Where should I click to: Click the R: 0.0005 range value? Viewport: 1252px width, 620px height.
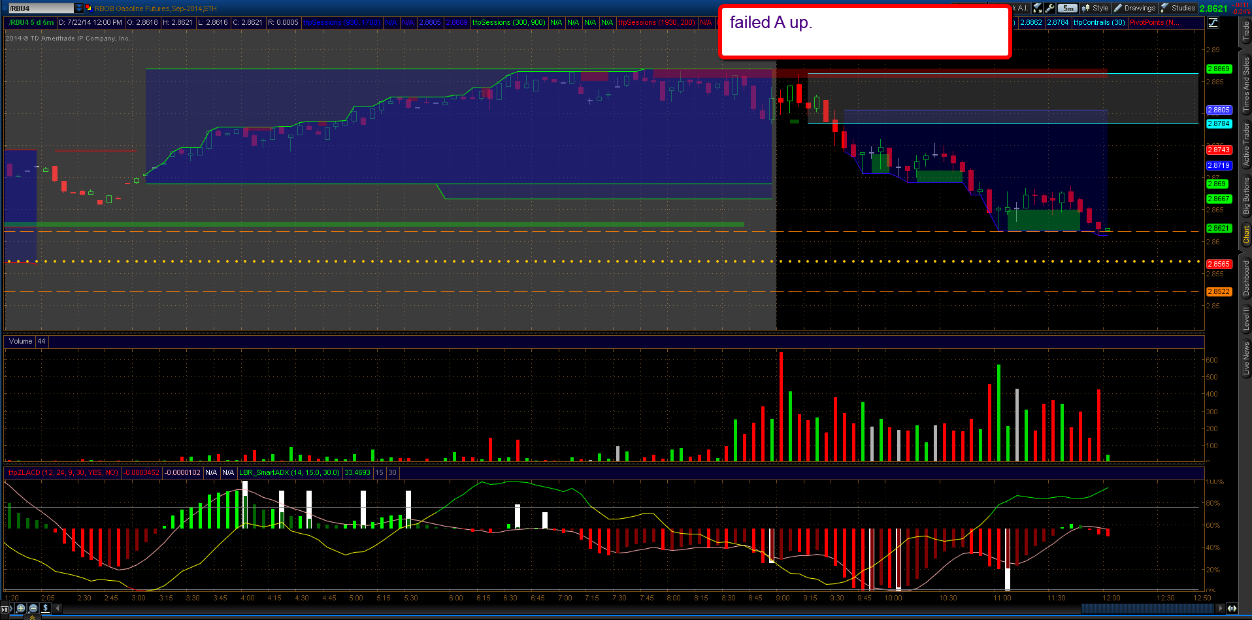coord(282,22)
